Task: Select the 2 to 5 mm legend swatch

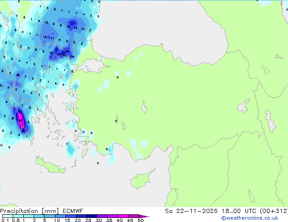Action: [39, 216]
